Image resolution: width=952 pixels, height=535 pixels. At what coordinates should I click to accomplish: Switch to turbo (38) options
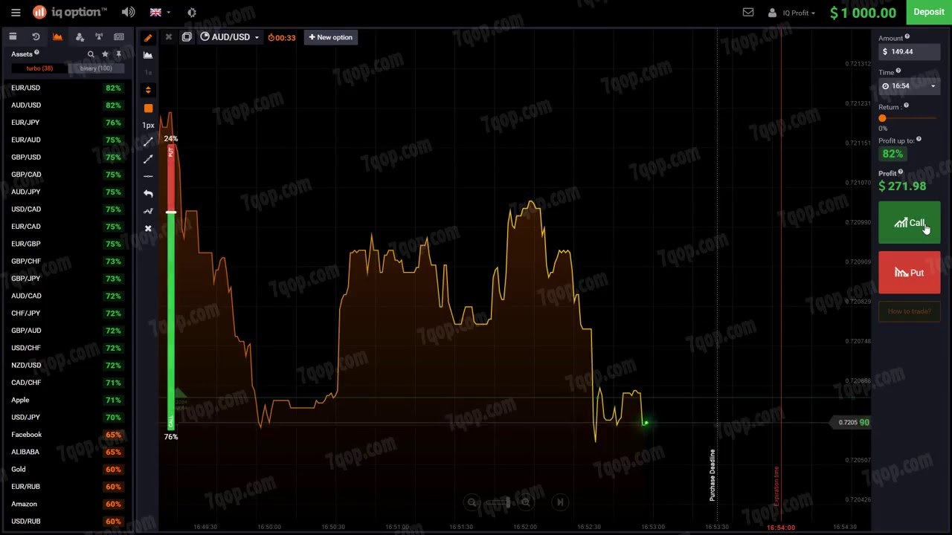click(x=39, y=68)
